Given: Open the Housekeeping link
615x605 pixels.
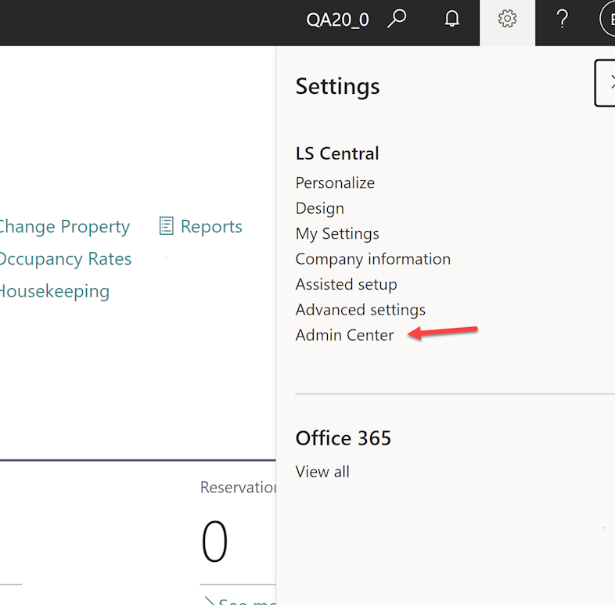Looking at the screenshot, I should pos(54,291).
